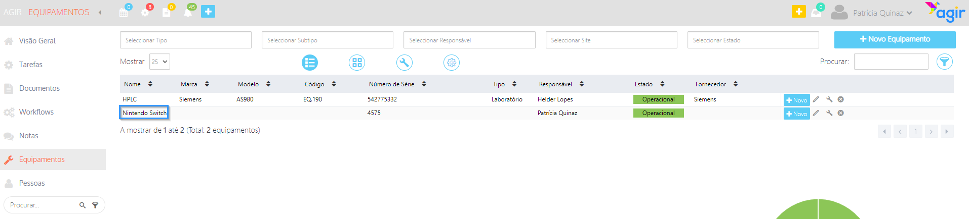Click the sidebar search magnifier icon
The width and height of the screenshot is (969, 219).
coord(83,205)
